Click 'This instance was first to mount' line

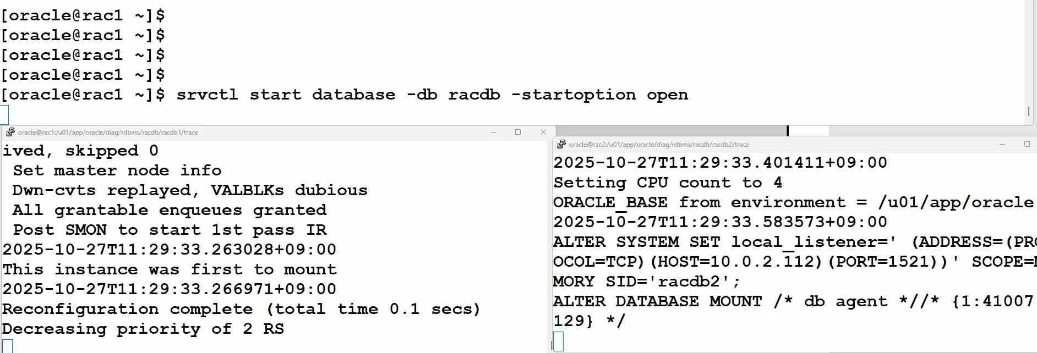[170, 269]
